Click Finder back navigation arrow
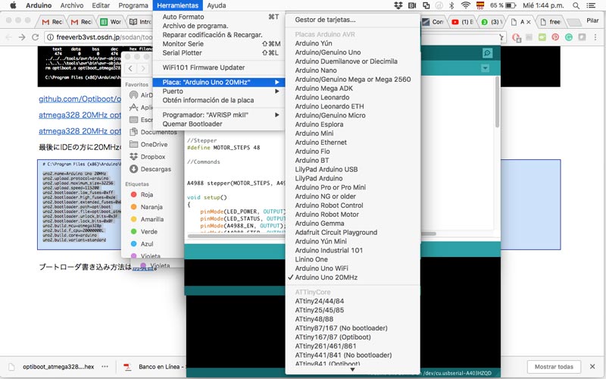 [130, 68]
